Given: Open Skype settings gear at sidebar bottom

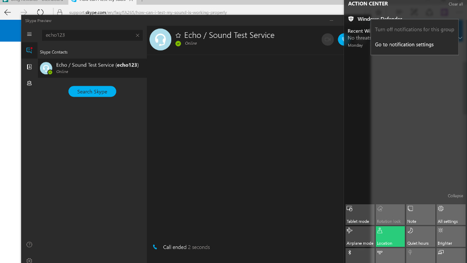Looking at the screenshot, I should click(x=29, y=260).
